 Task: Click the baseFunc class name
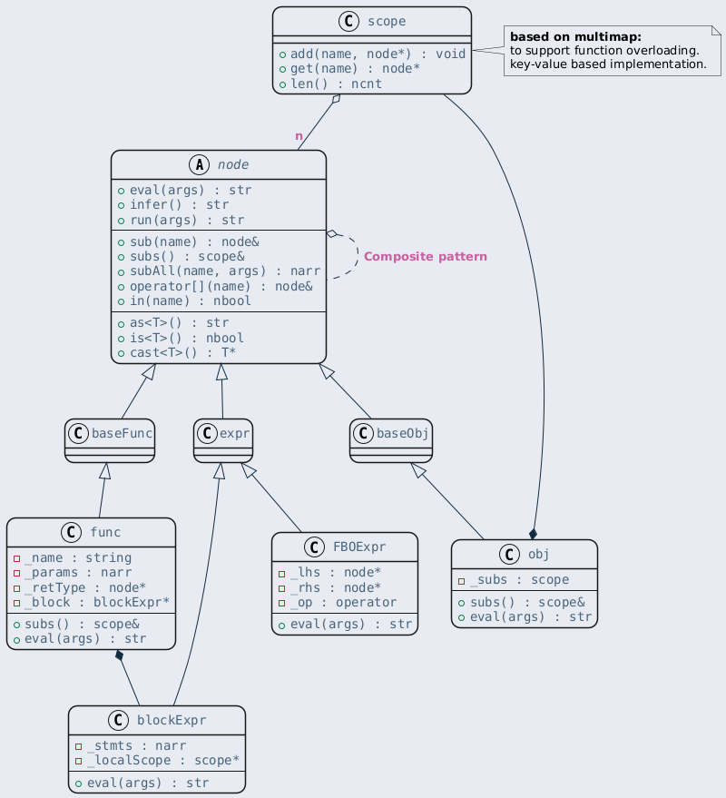click(122, 434)
